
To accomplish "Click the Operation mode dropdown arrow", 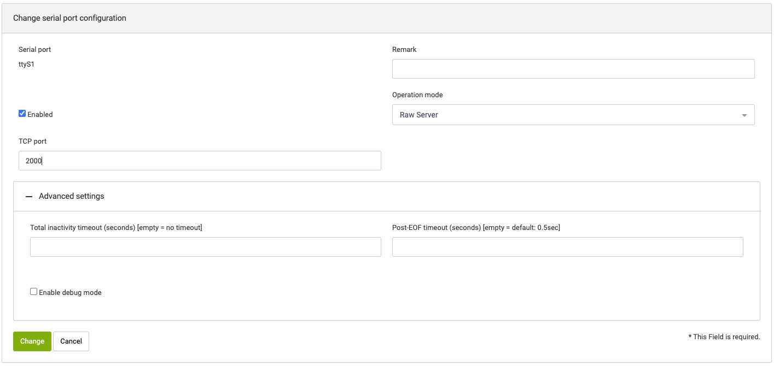I will click(744, 115).
